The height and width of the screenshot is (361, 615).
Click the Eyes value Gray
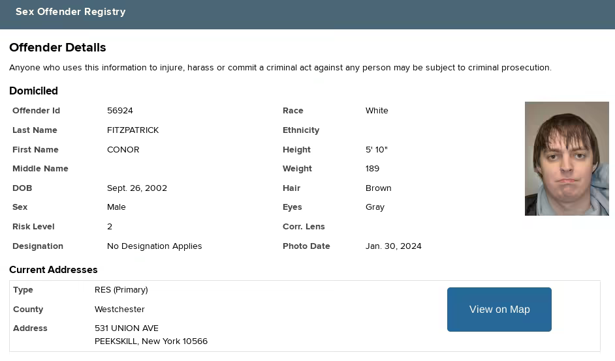[x=375, y=207]
